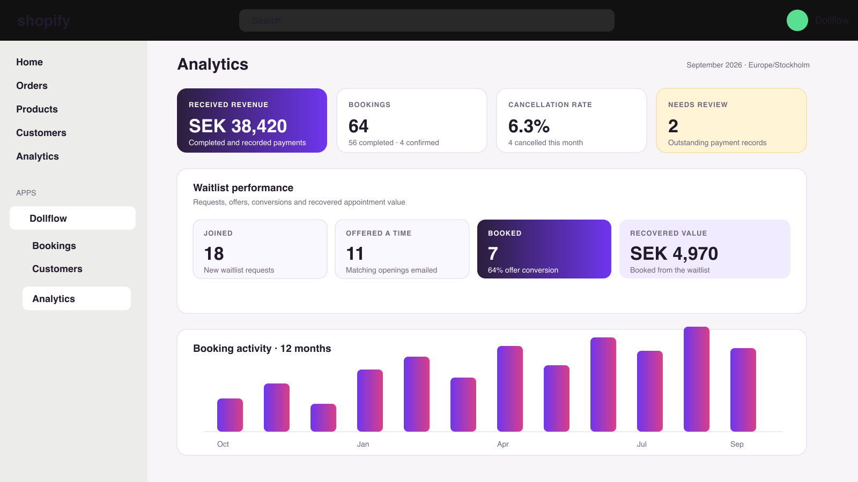
Task: Open Orders in the sidebar
Action: 32,86
